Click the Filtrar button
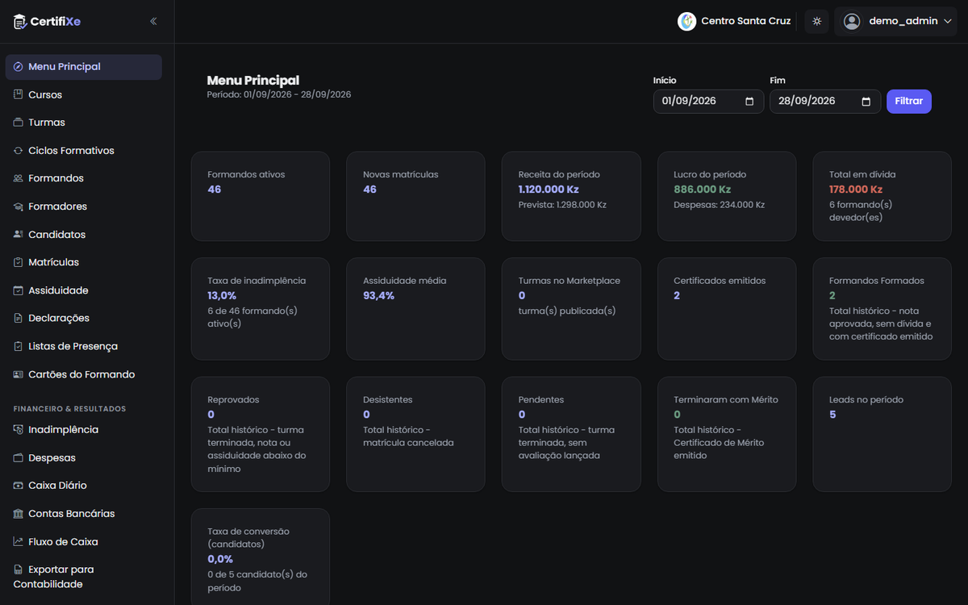 [909, 102]
